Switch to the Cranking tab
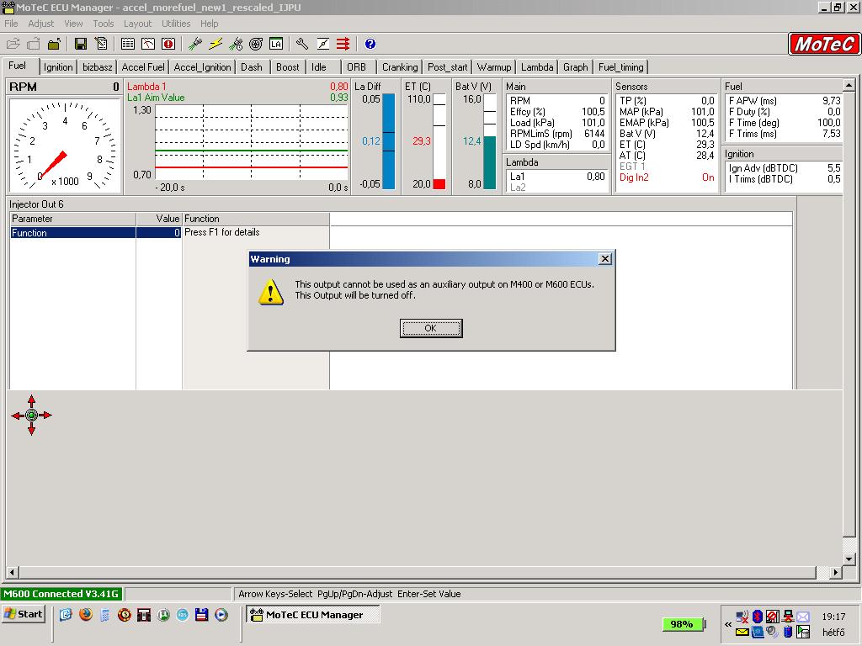The width and height of the screenshot is (862, 646). tap(400, 67)
